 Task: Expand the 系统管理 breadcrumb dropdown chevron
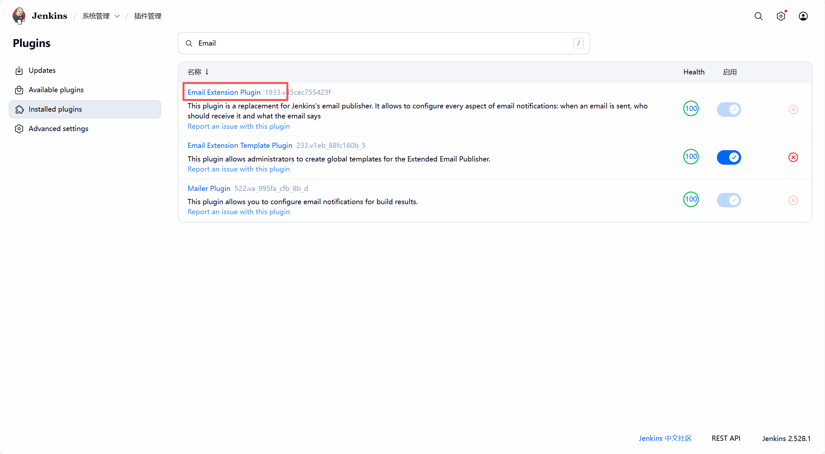click(117, 16)
